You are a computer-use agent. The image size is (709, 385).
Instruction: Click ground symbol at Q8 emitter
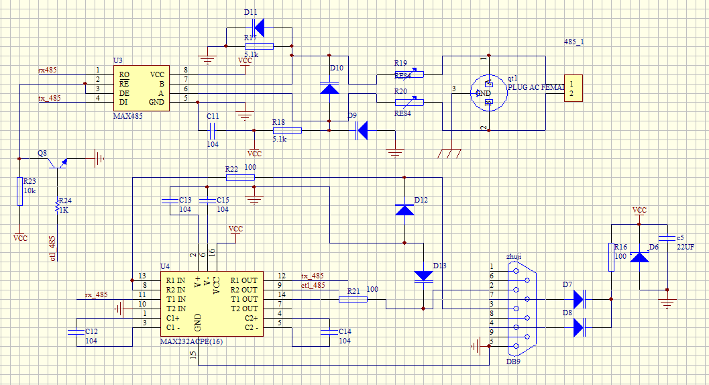[99, 158]
